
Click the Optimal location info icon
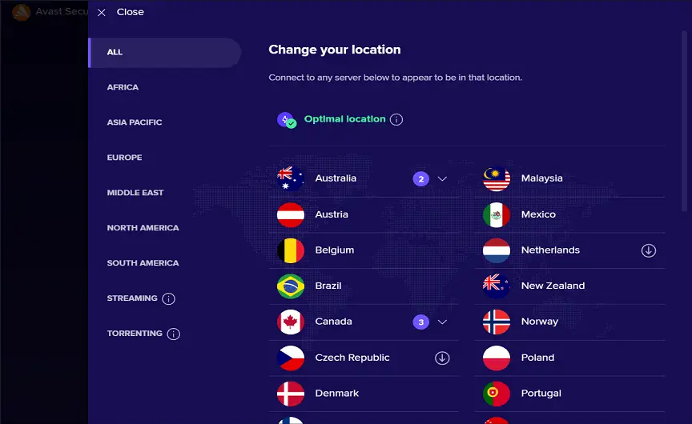396,119
